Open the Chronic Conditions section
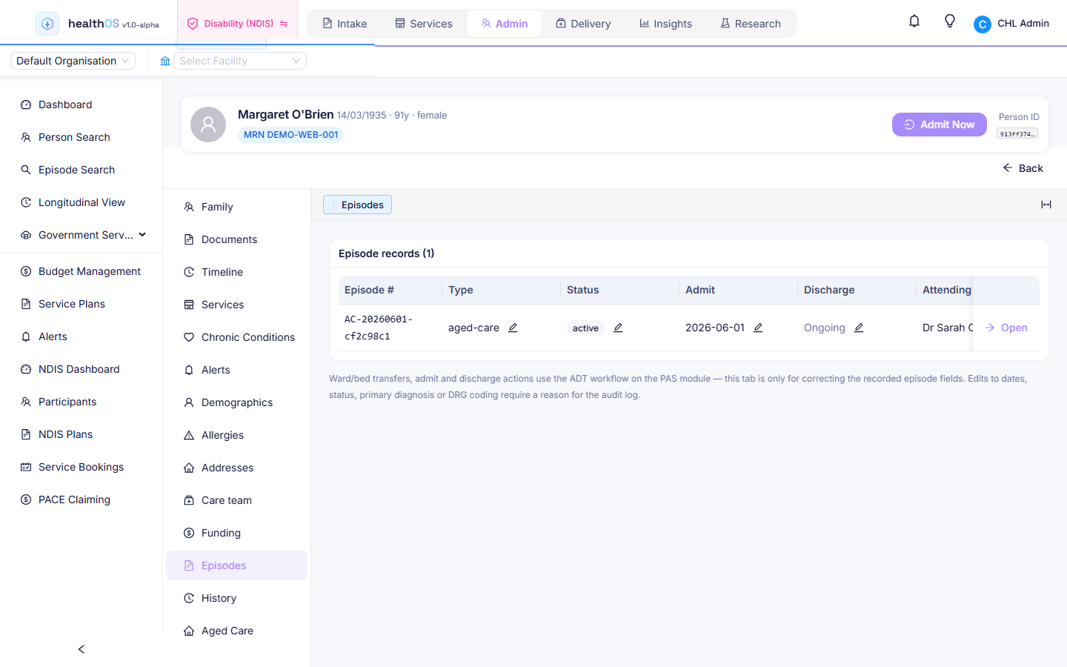This screenshot has height=667, width=1067. click(236, 337)
